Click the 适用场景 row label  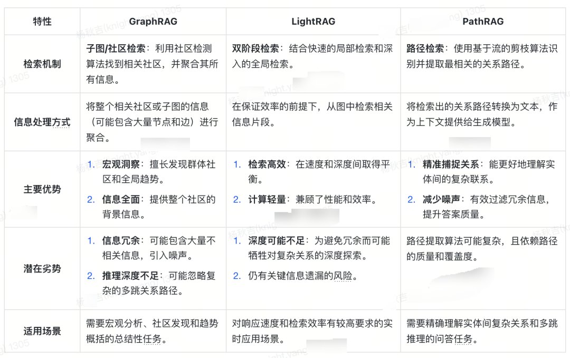[x=42, y=331]
